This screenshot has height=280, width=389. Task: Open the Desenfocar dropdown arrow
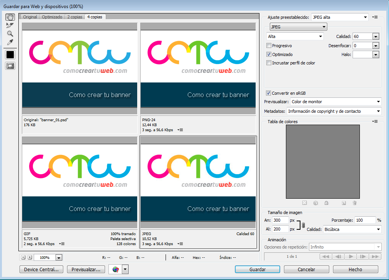pyautogui.click(x=376, y=46)
